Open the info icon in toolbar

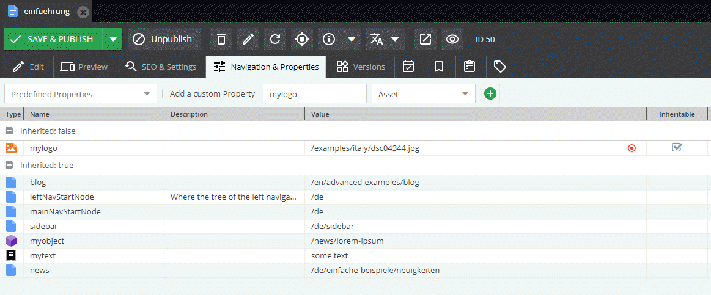(x=330, y=39)
